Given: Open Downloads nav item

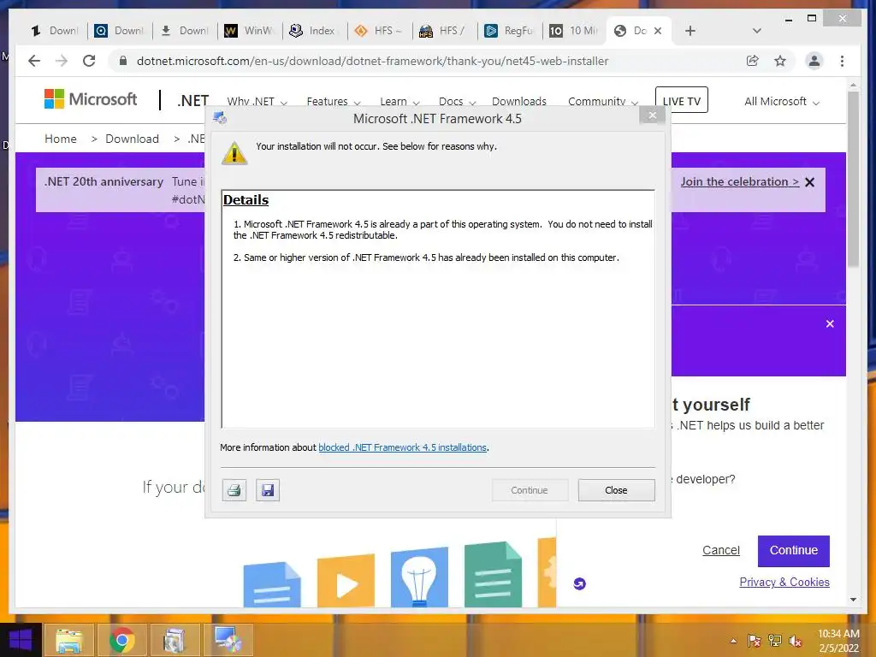Looking at the screenshot, I should tap(519, 101).
